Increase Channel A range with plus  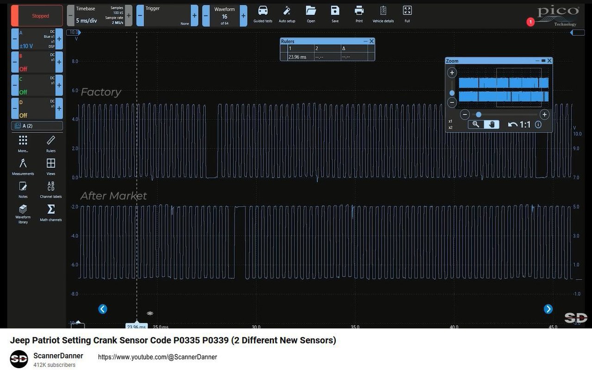pos(59,40)
